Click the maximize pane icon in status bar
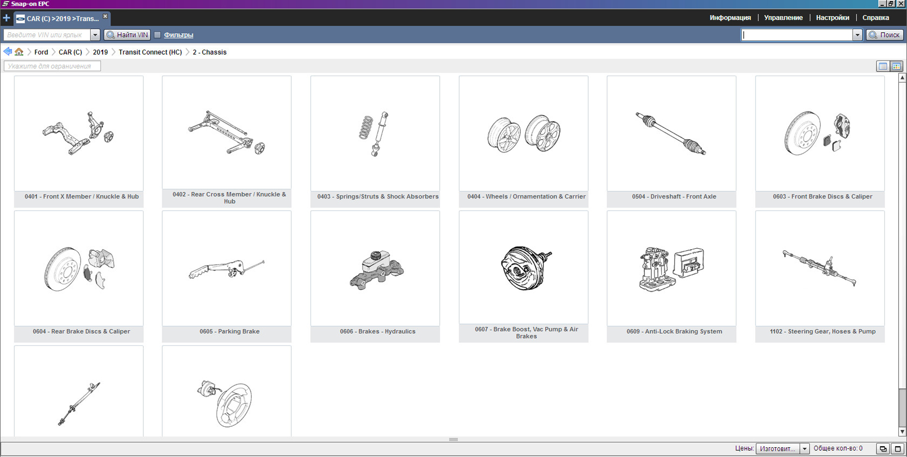This screenshot has height=457, width=907. click(897, 449)
